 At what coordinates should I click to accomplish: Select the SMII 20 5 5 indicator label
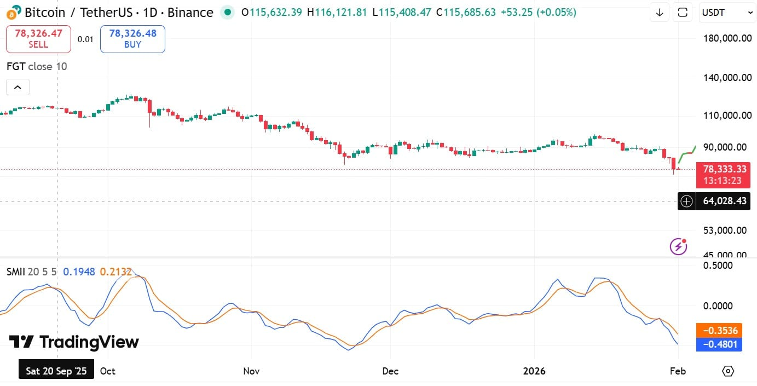click(31, 272)
